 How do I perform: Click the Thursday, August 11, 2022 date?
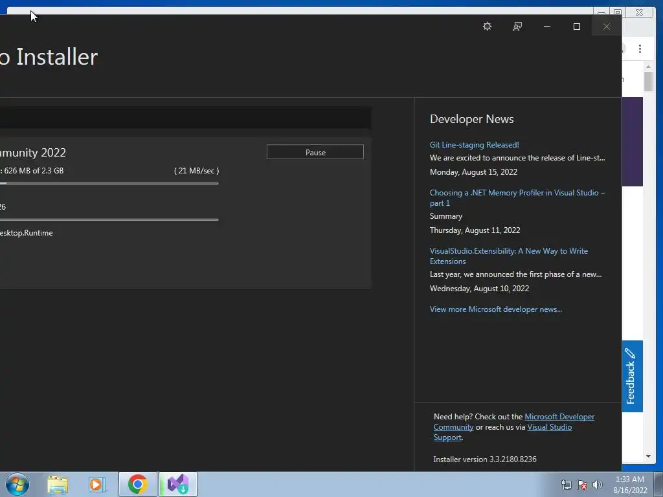click(475, 230)
